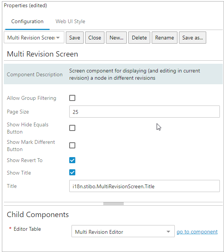The height and width of the screenshot is (252, 224).
Task: Open the Multi Revision Screen component selector
Action: point(34,38)
